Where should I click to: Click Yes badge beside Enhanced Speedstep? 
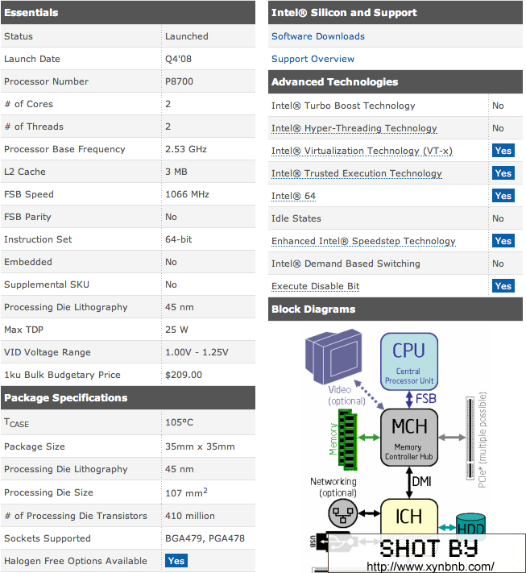tap(503, 241)
